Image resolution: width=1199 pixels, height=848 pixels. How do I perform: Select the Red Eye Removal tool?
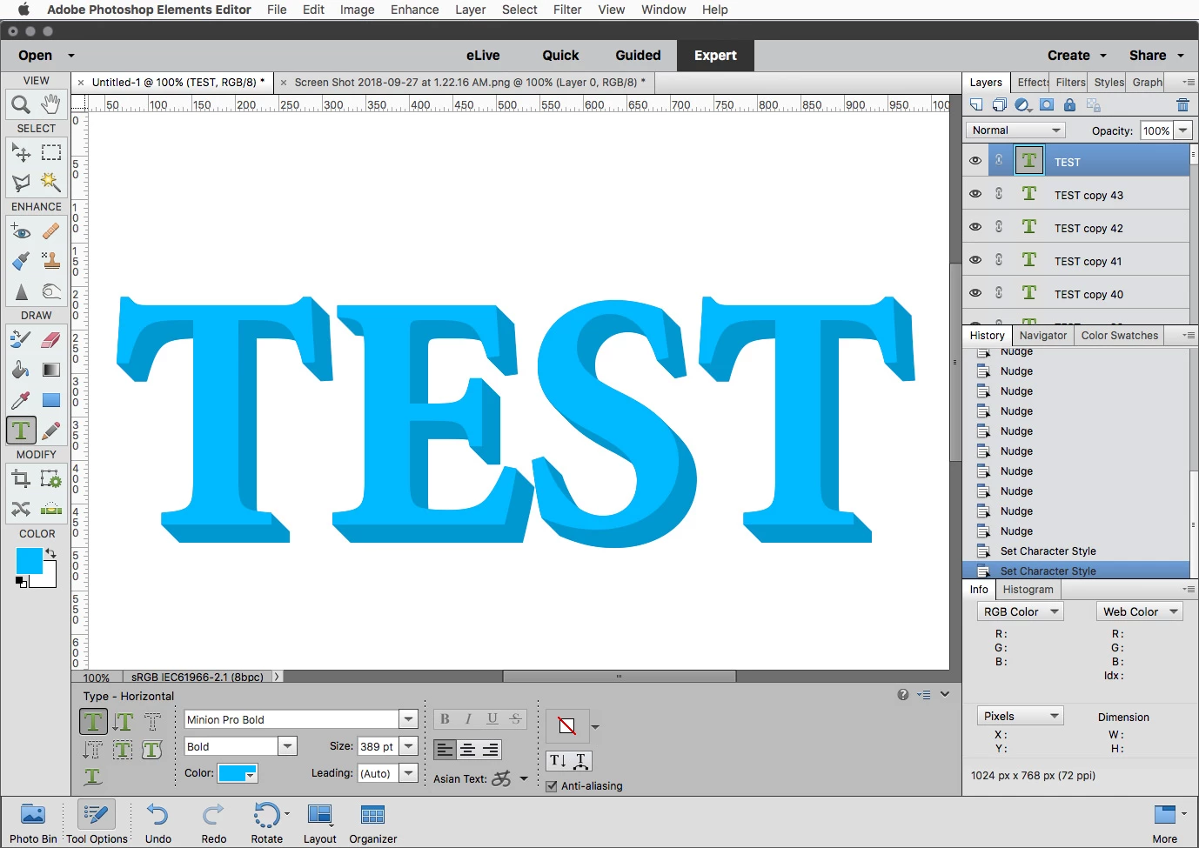21,231
